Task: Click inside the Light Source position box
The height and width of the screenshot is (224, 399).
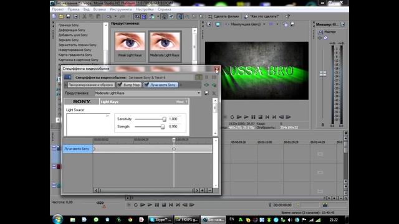Action: [88, 124]
